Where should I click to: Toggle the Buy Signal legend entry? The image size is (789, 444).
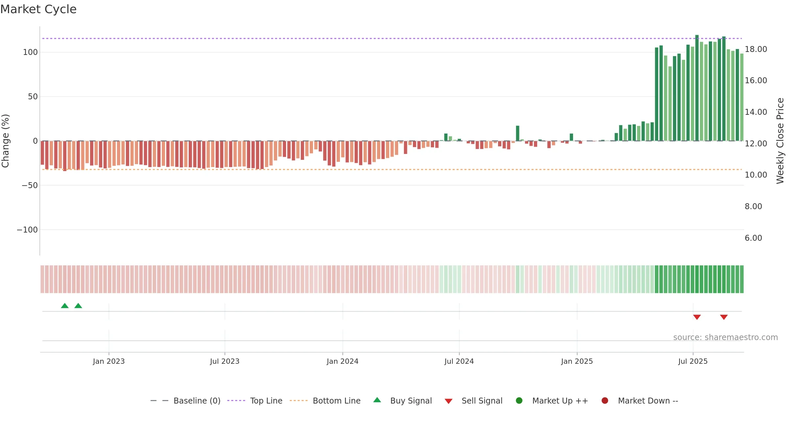point(402,401)
